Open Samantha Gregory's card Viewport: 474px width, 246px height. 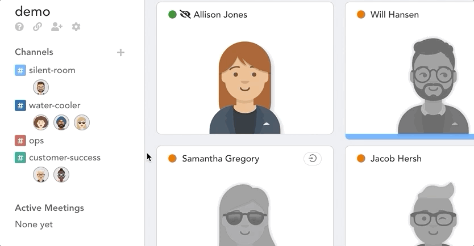pyautogui.click(x=245, y=196)
